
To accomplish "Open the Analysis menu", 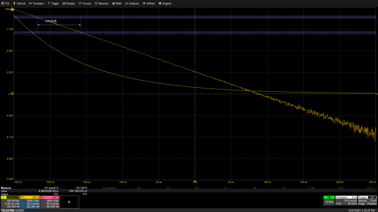I will pos(132,3).
